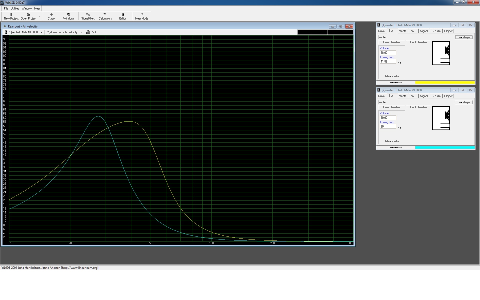
Task: Select EQ/Filter tab in project 2 window
Action: (x=436, y=96)
